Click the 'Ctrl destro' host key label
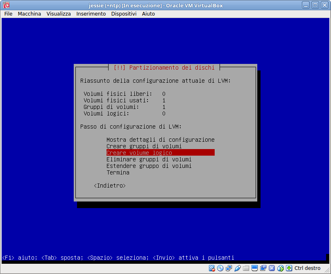The height and width of the screenshot is (274, 331). click(x=307, y=268)
